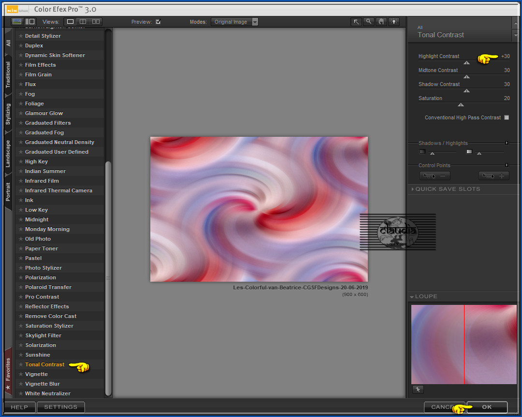The height and width of the screenshot is (417, 522).
Task: Click the favorite star beside Pro Contrast
Action: pos(21,297)
